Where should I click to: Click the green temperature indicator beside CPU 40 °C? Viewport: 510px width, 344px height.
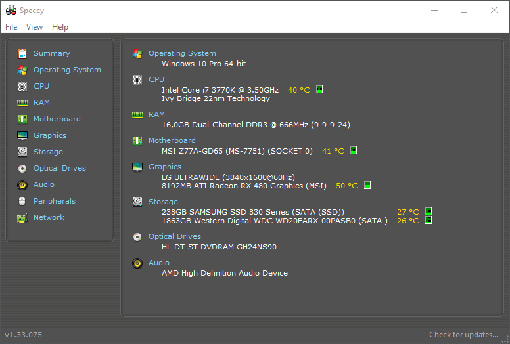coord(319,89)
